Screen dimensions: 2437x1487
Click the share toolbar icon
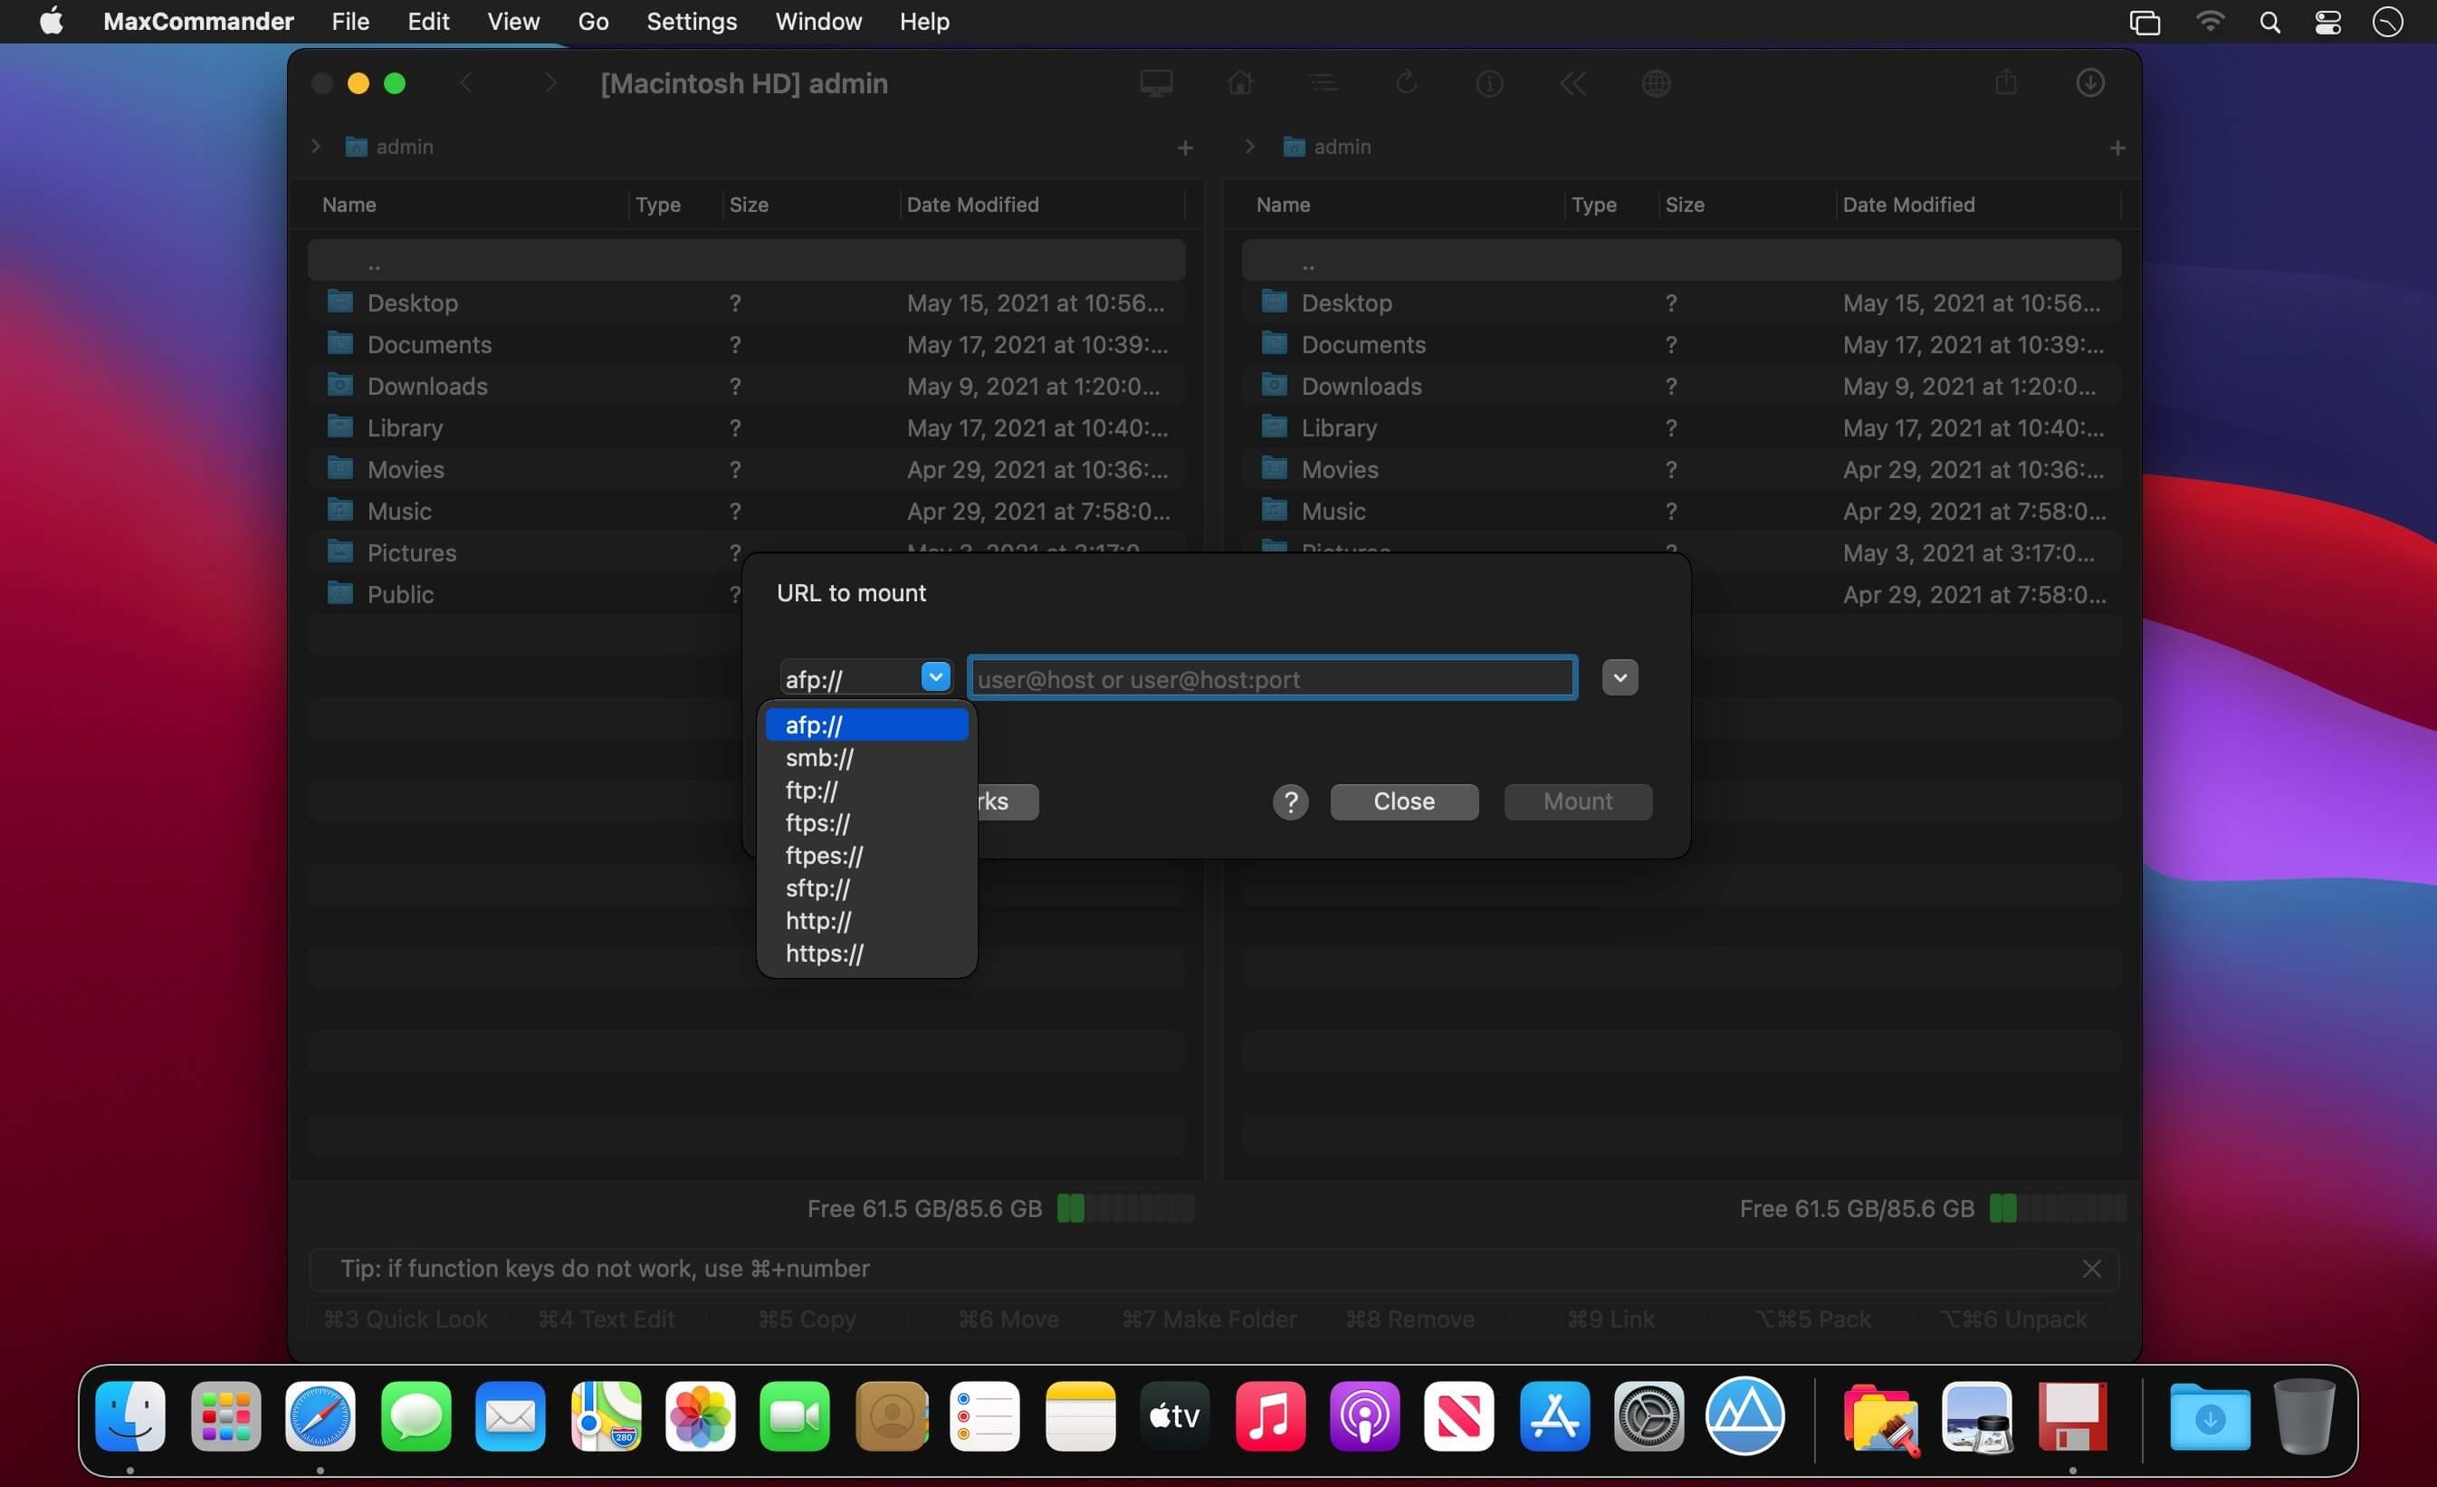pos(2005,83)
